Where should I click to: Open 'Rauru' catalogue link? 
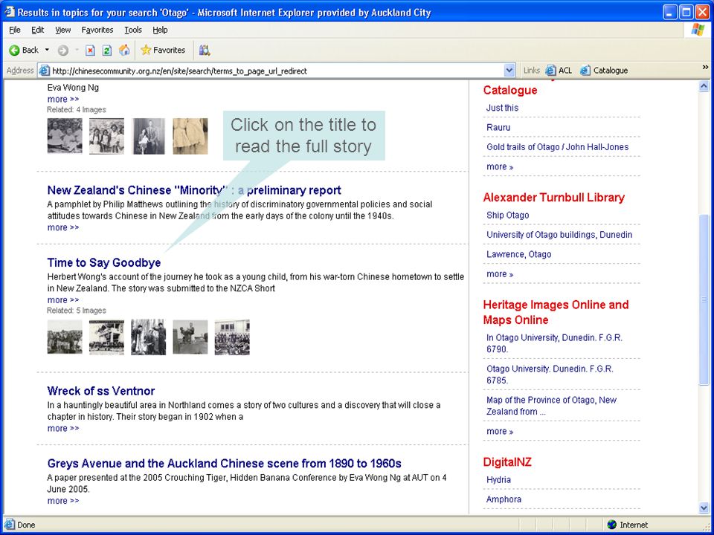coord(498,127)
